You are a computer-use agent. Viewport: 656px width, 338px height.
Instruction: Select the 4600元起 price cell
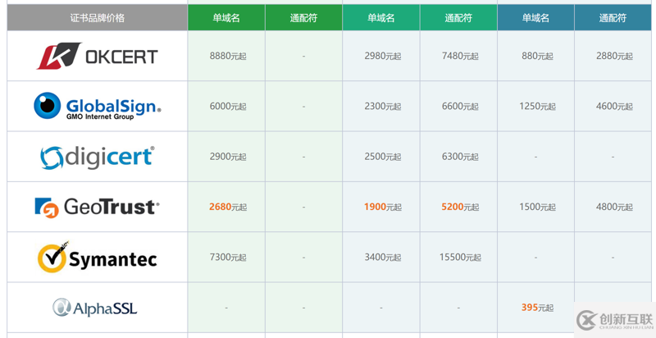point(614,107)
